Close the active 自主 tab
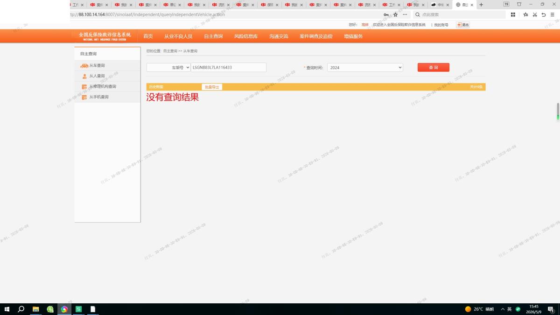The width and height of the screenshot is (560, 315). pos(472,5)
